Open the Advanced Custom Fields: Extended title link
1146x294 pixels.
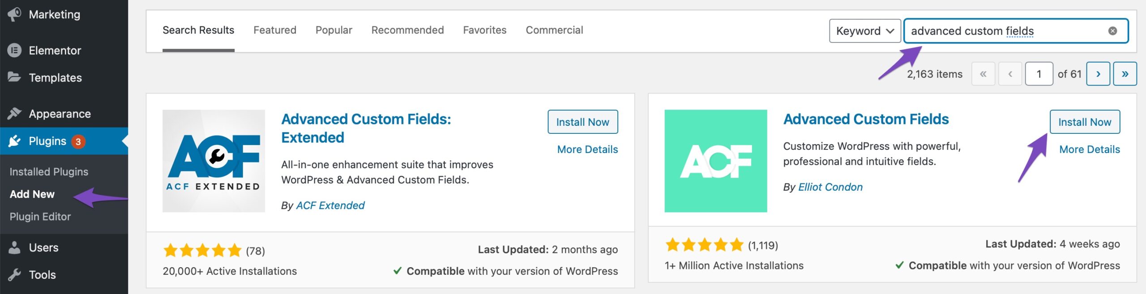[x=366, y=128]
